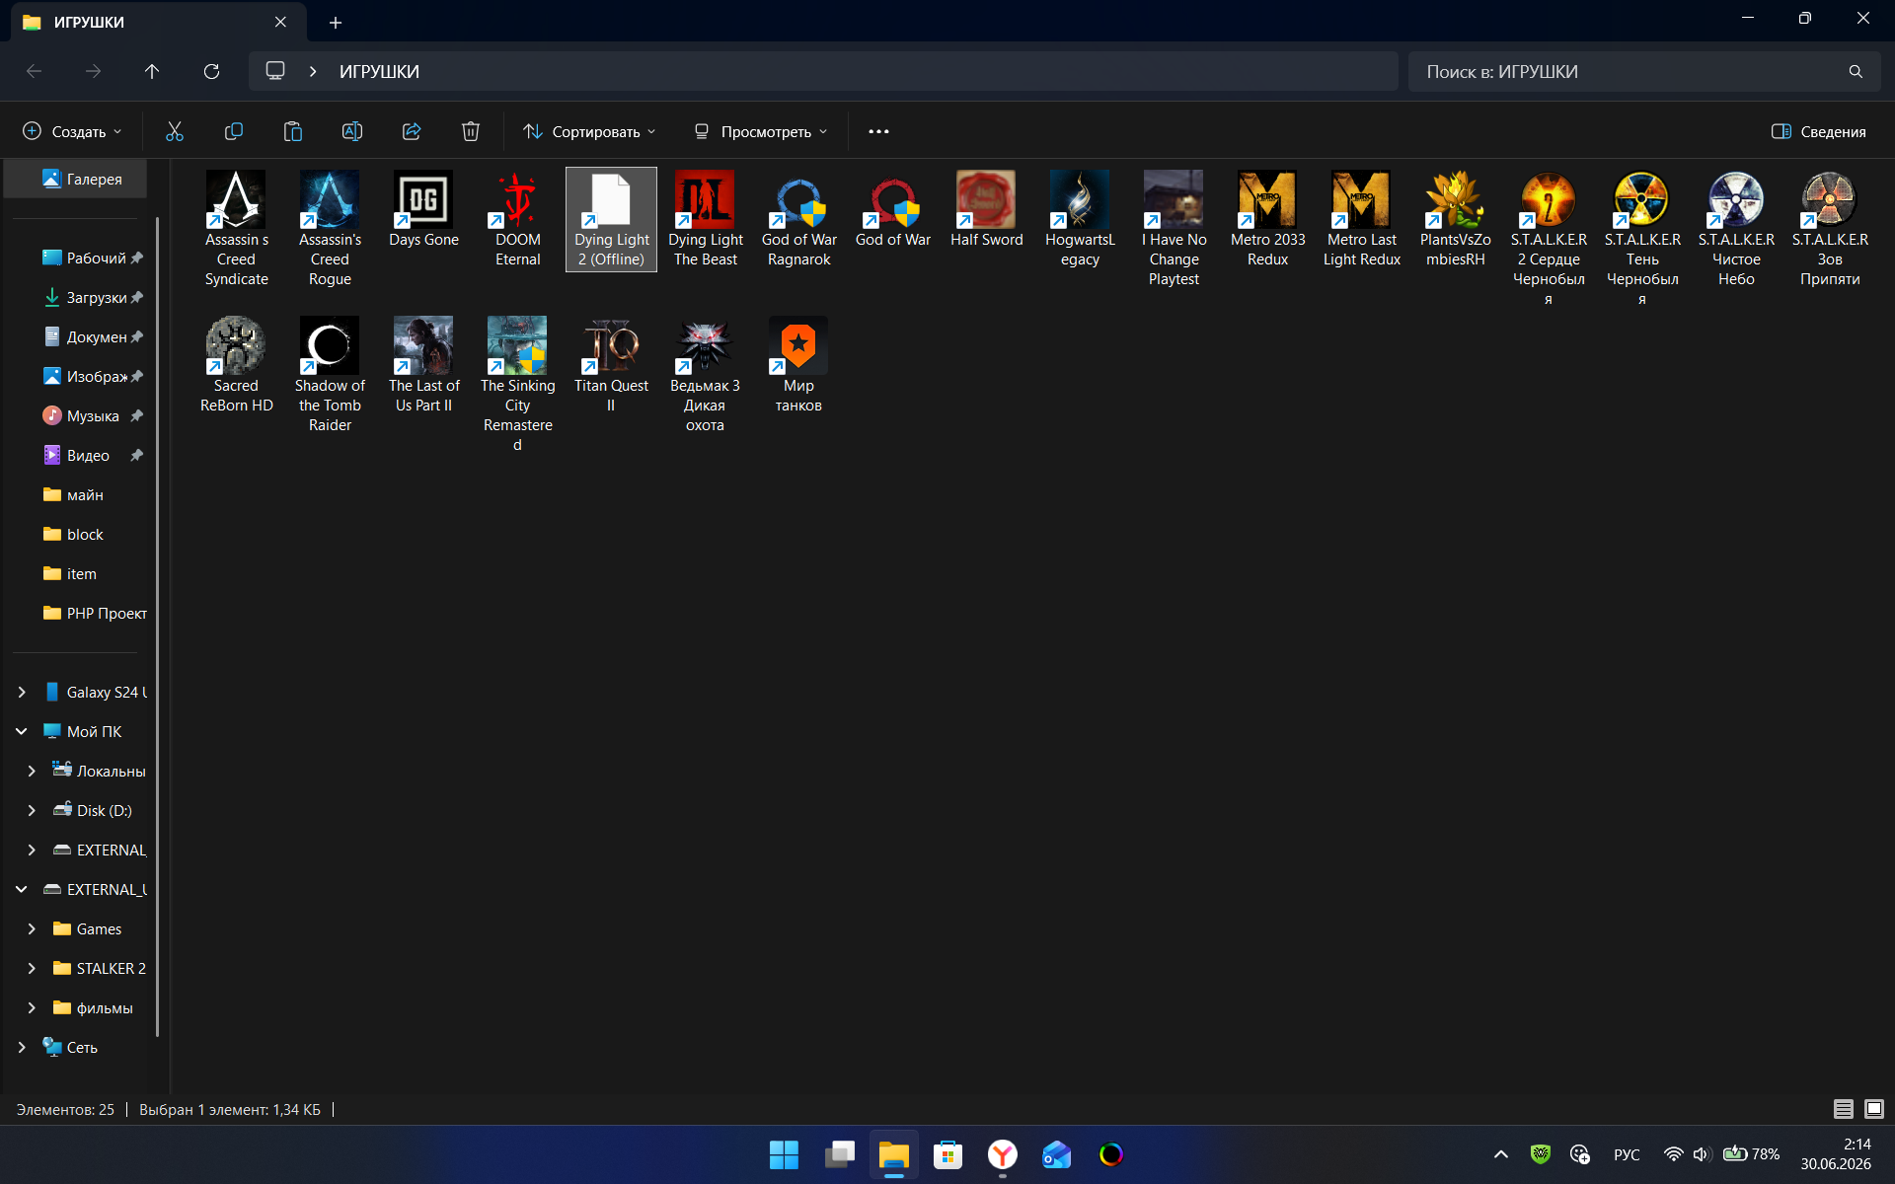The height and width of the screenshot is (1184, 1895).
Task: Open Галерея in the sidebar
Action: (77, 179)
